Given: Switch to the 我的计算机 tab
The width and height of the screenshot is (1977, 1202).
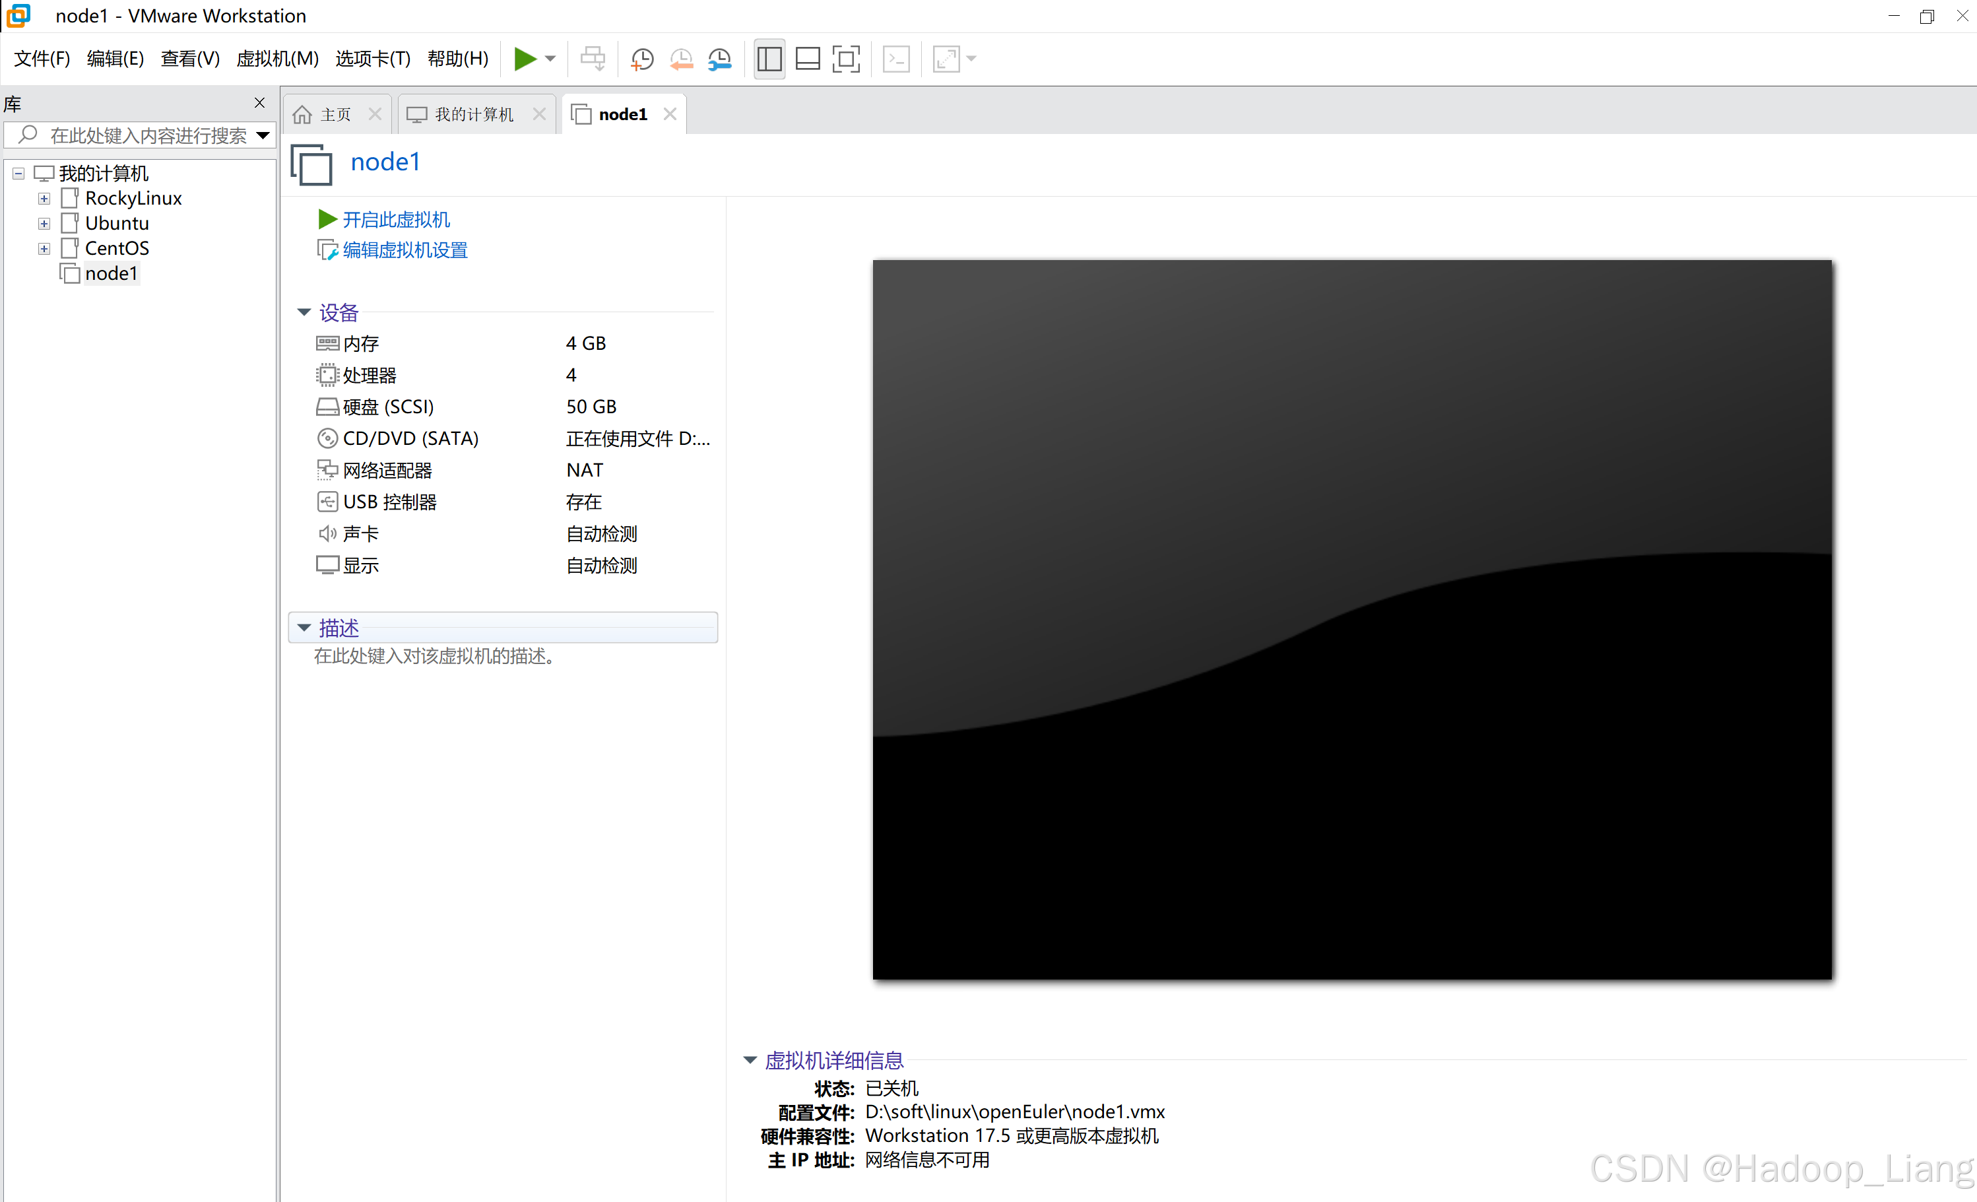Looking at the screenshot, I should click(x=473, y=115).
